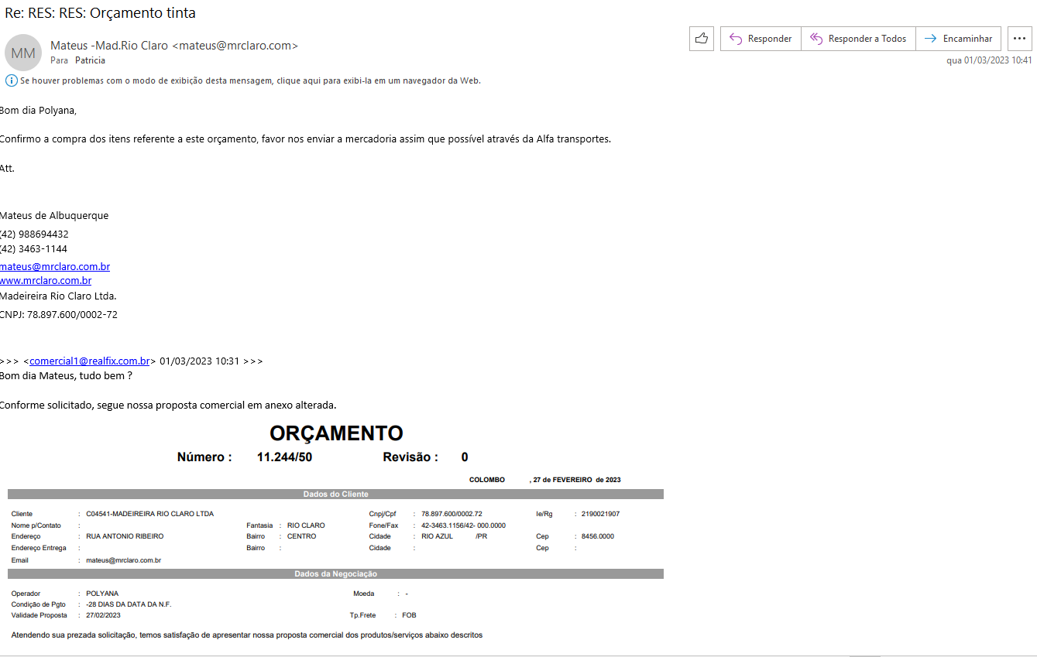
Task: Open the www.mrclaro.com.br website link
Action: coord(46,281)
